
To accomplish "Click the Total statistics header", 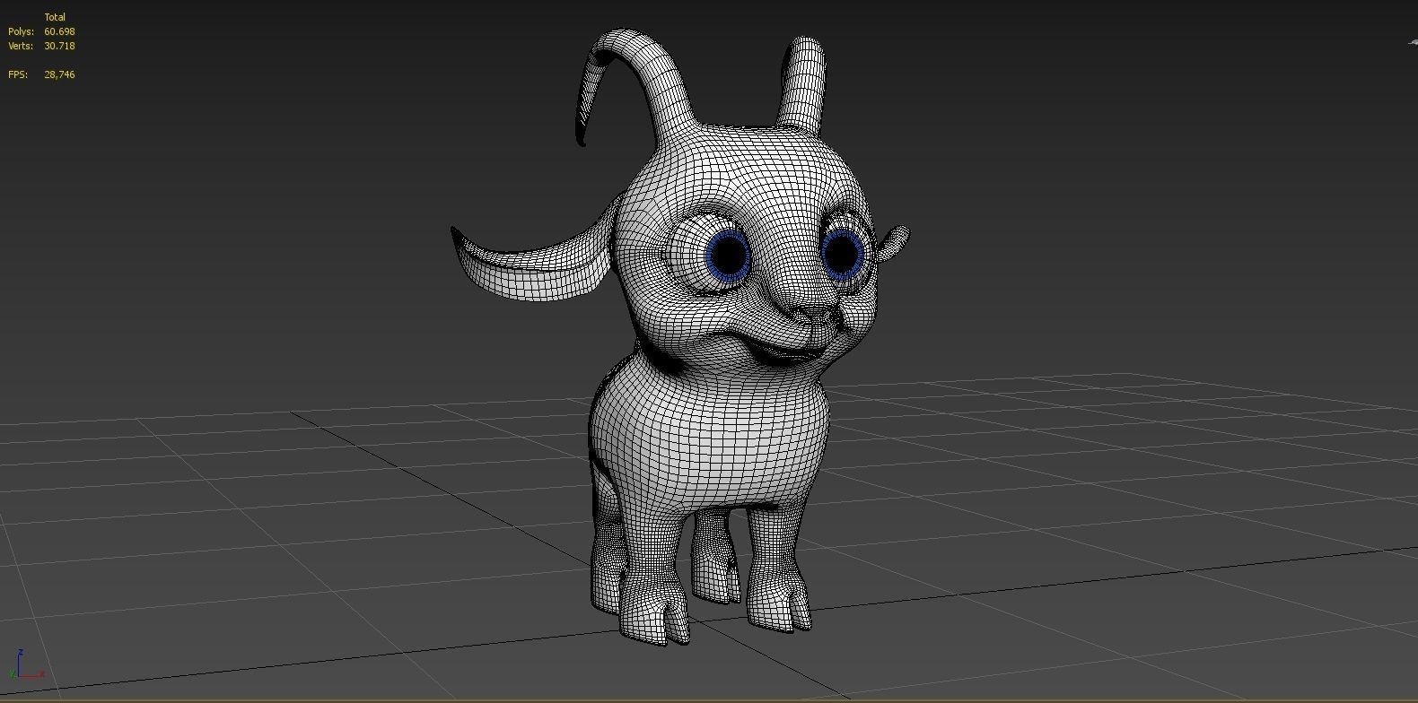I will pyautogui.click(x=55, y=17).
